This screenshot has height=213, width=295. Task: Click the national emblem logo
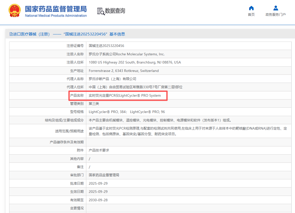(15, 11)
